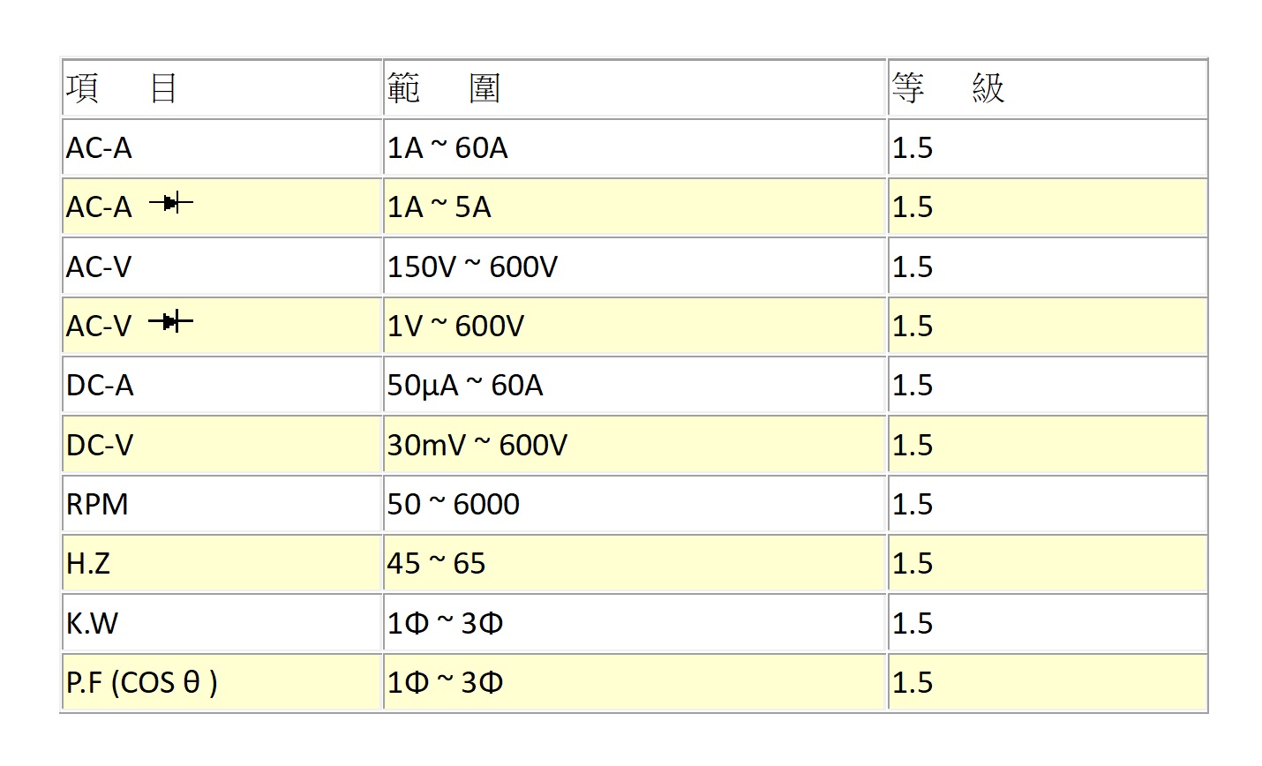The image size is (1262, 766).
Task: Click the 50 ~ 6000 range cell
Action: 635,505
